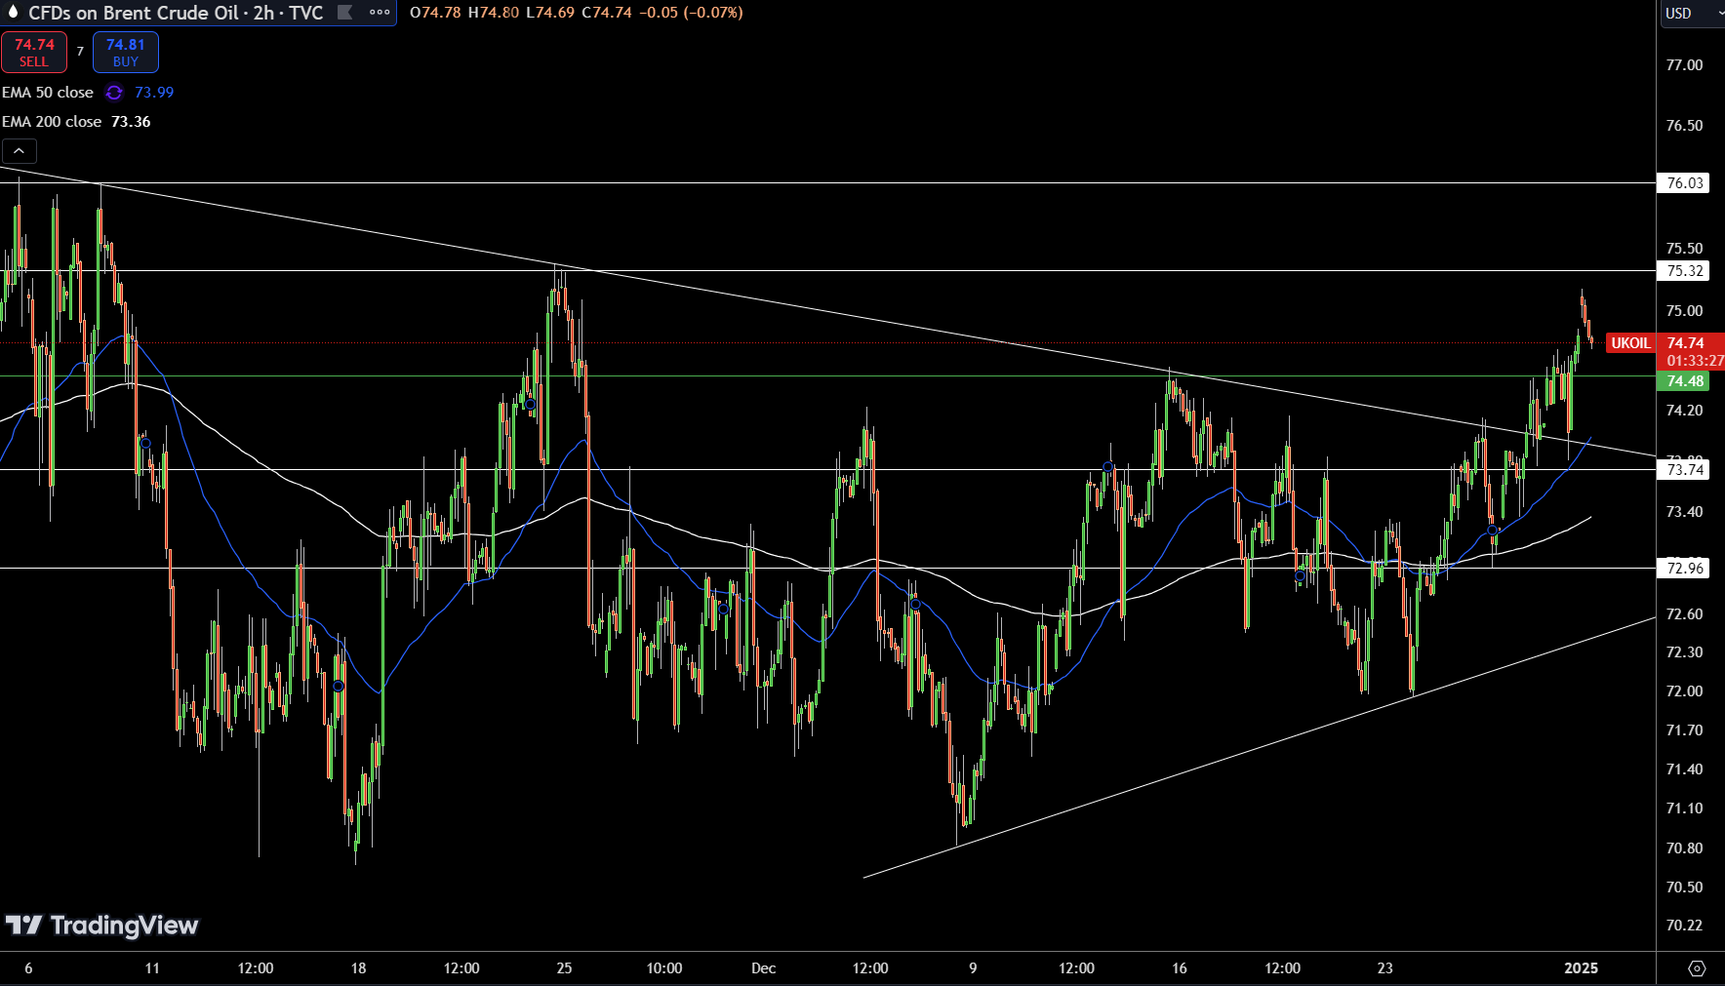Image resolution: width=1725 pixels, height=986 pixels.
Task: Select the 73.74 horizontal line price label
Action: (x=1684, y=470)
